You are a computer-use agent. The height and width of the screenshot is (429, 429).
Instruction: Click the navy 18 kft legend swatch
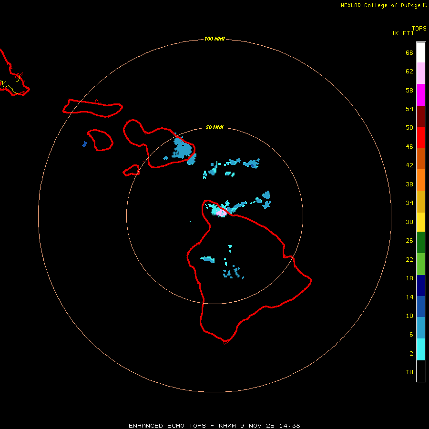tap(421, 286)
